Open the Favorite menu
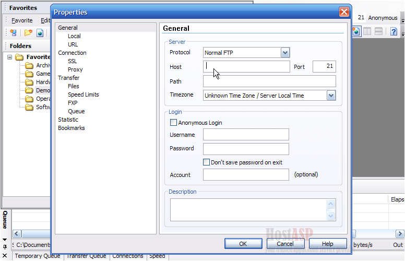 pyautogui.click(x=22, y=20)
